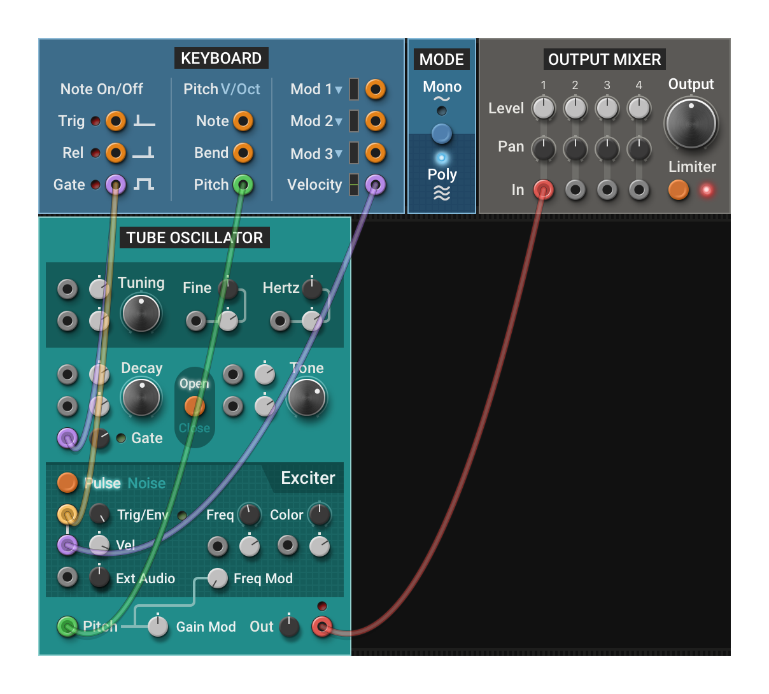Open the Mod 2 dropdown
The width and height of the screenshot is (769, 694).
click(x=338, y=121)
